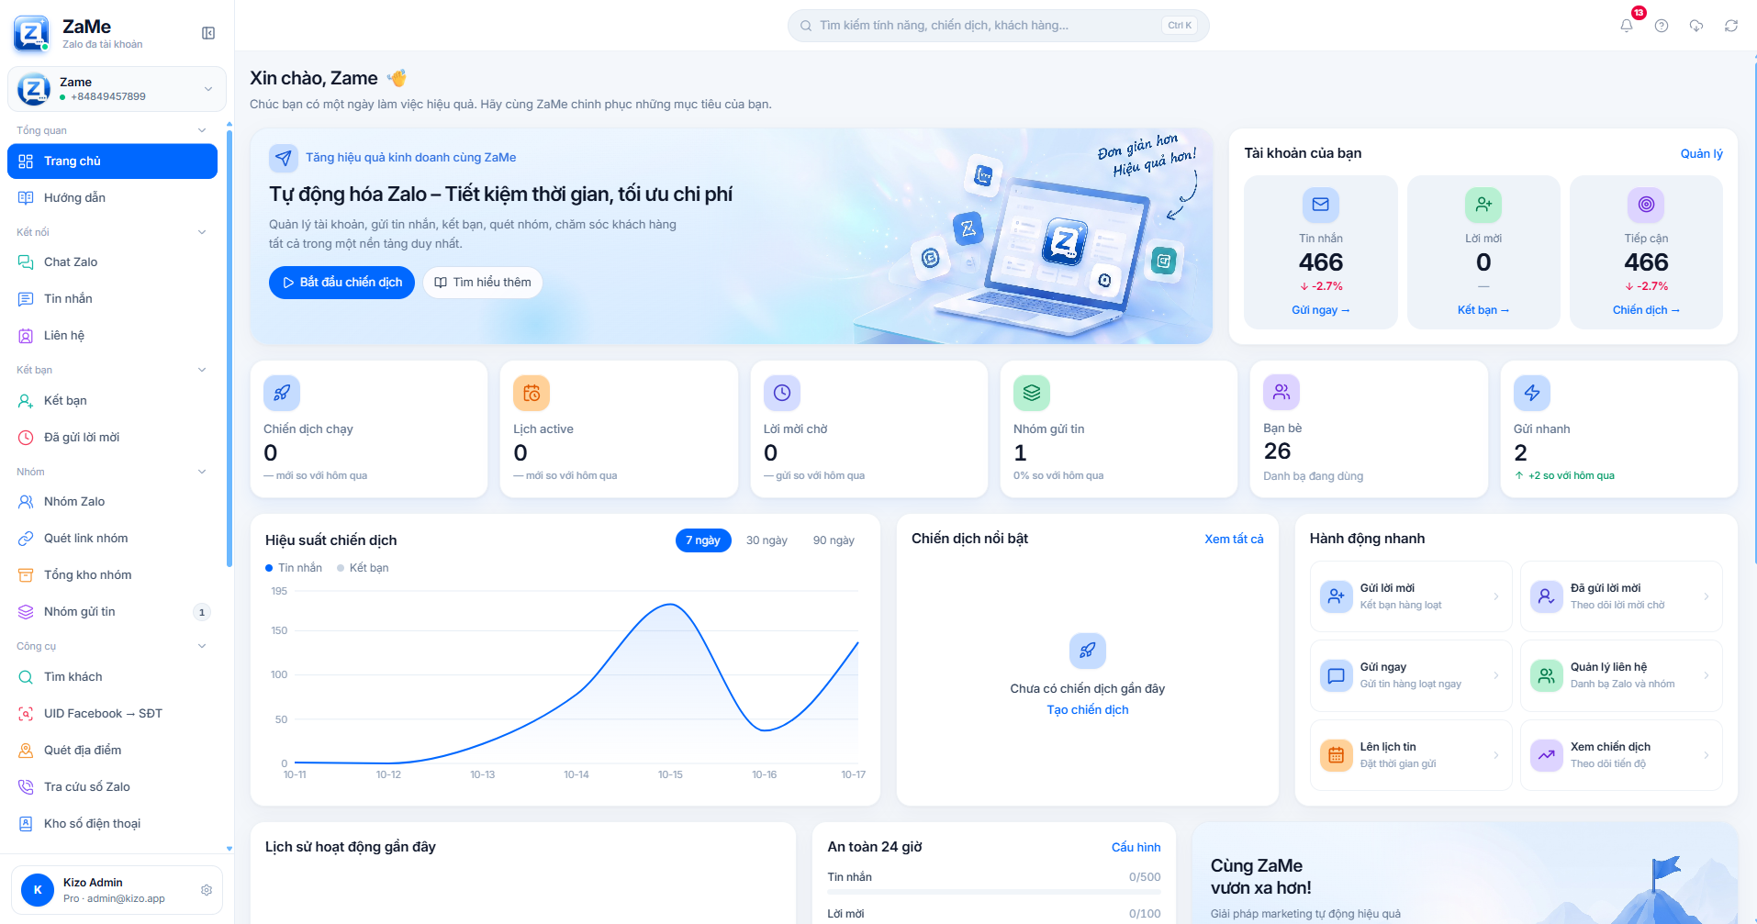Click Tạo chiến dịch link
Image resolution: width=1757 pixels, height=924 pixels.
click(1088, 710)
